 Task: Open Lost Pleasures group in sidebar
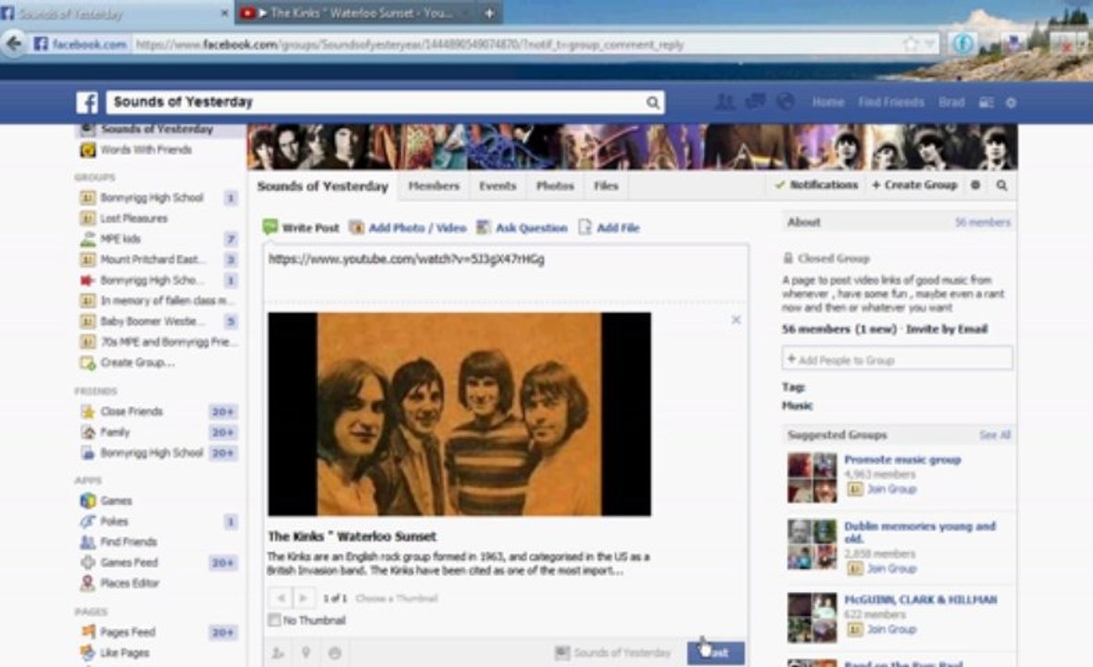pyautogui.click(x=133, y=218)
